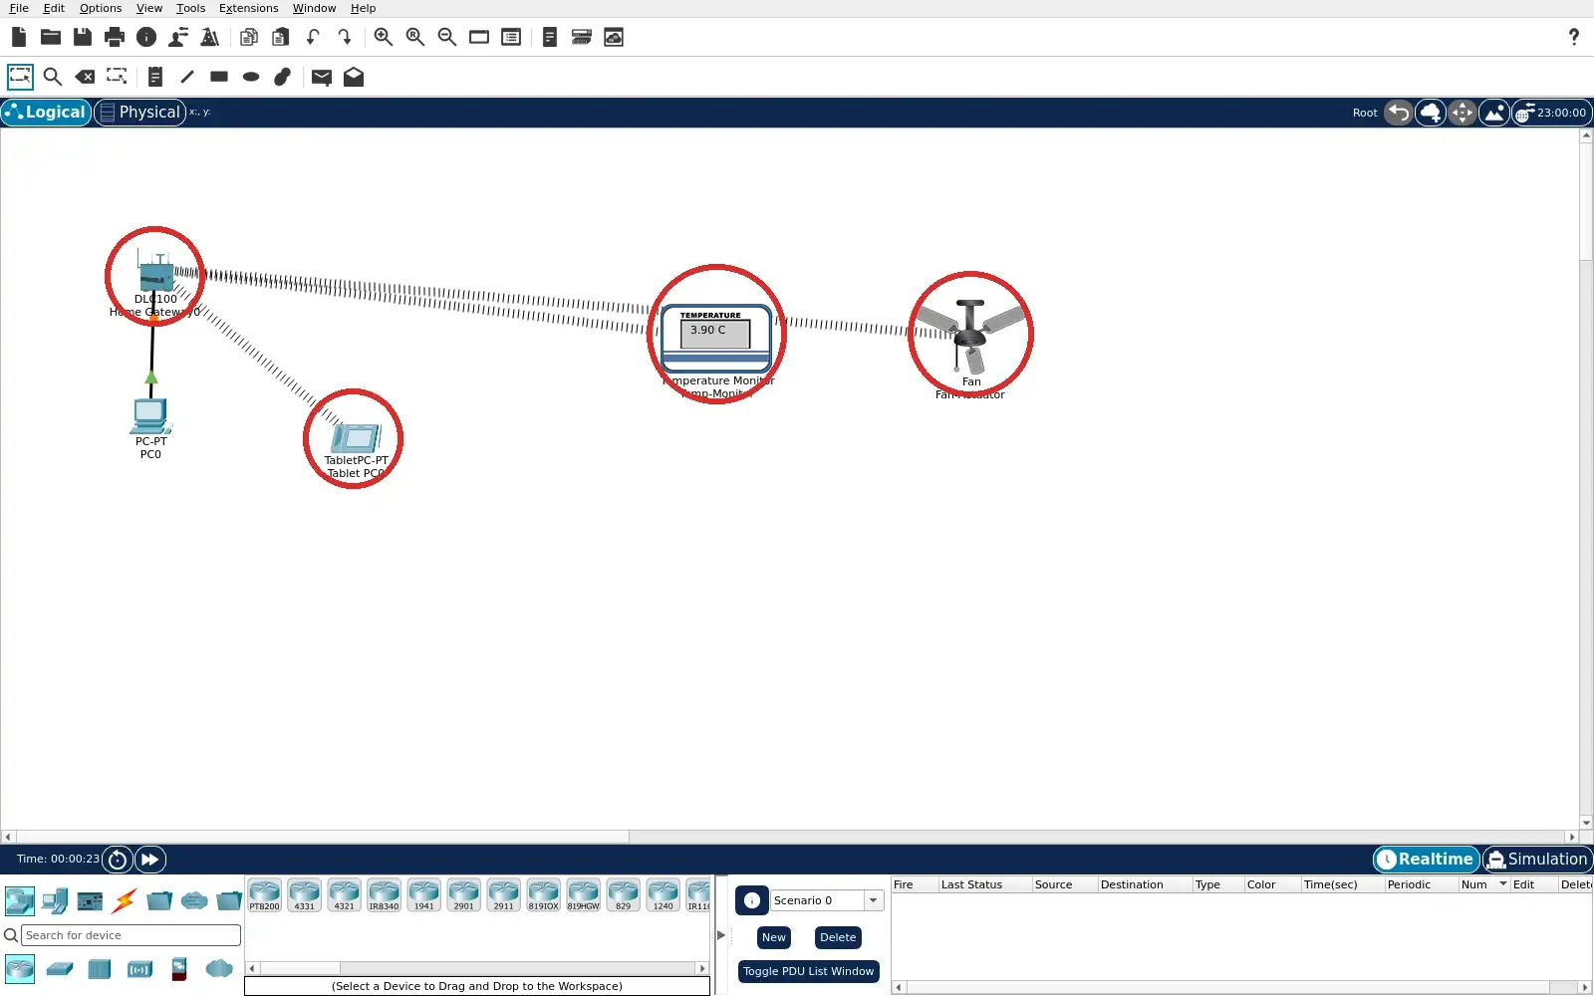The image size is (1594, 996).
Task: Choose the Place Note tool
Action: coord(154,77)
